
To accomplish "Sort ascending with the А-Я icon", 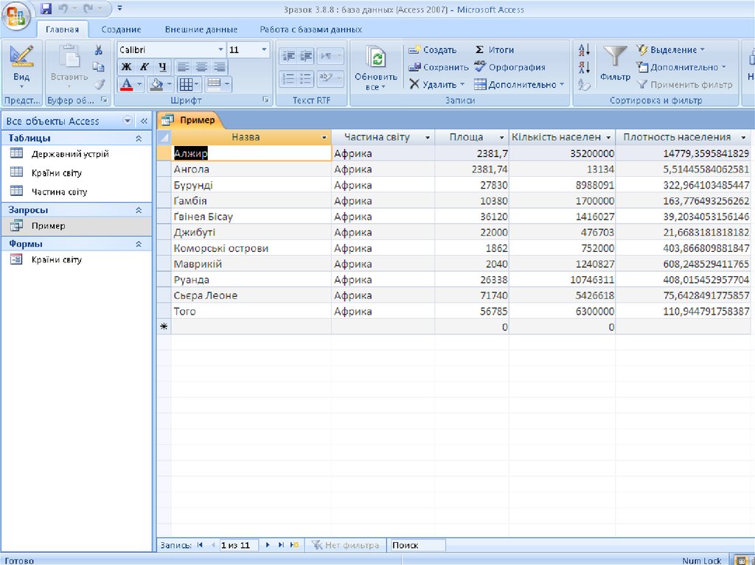I will click(x=584, y=50).
